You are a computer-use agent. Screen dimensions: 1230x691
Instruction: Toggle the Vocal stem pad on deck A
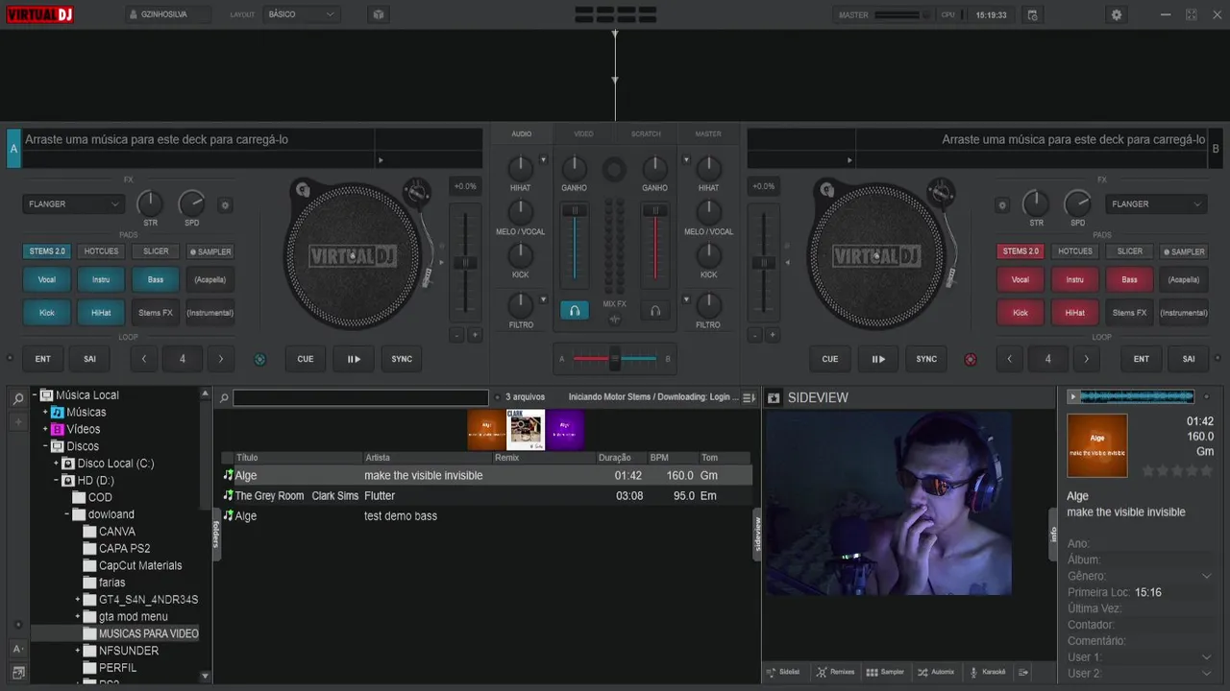(47, 280)
